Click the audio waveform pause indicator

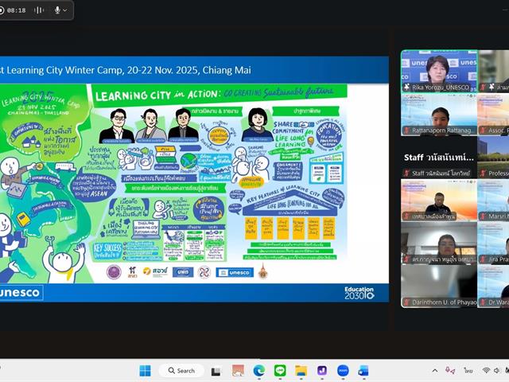click(38, 10)
